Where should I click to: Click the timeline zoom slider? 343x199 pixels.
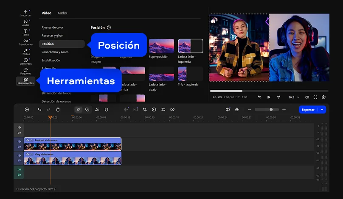(x=267, y=110)
